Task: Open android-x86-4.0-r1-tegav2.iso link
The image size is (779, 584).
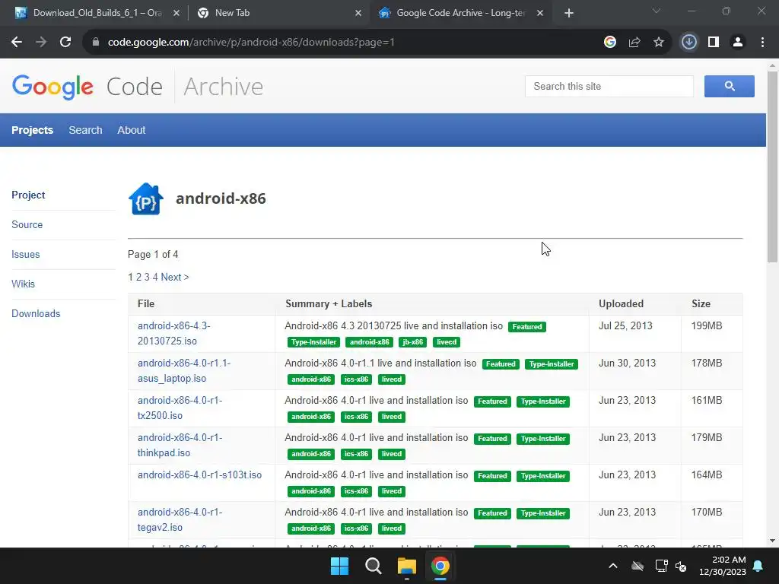Action: 180,519
